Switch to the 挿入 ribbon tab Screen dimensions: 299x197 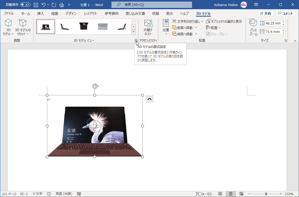(40, 13)
